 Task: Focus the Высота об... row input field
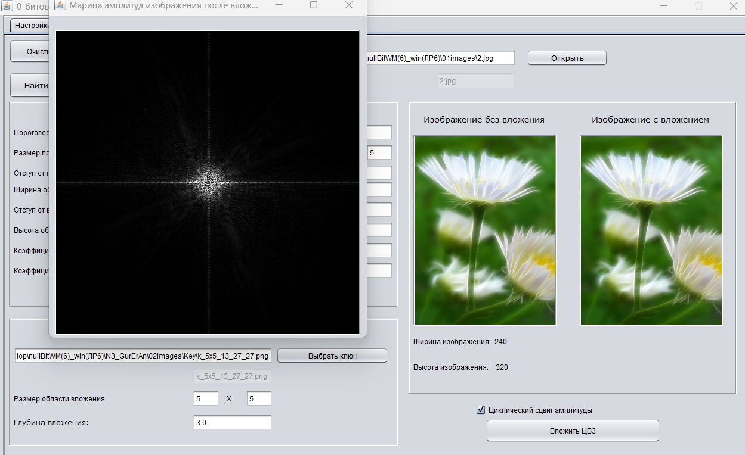click(379, 230)
